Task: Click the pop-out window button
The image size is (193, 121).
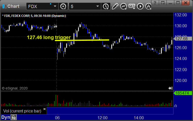Action: tap(163, 3)
